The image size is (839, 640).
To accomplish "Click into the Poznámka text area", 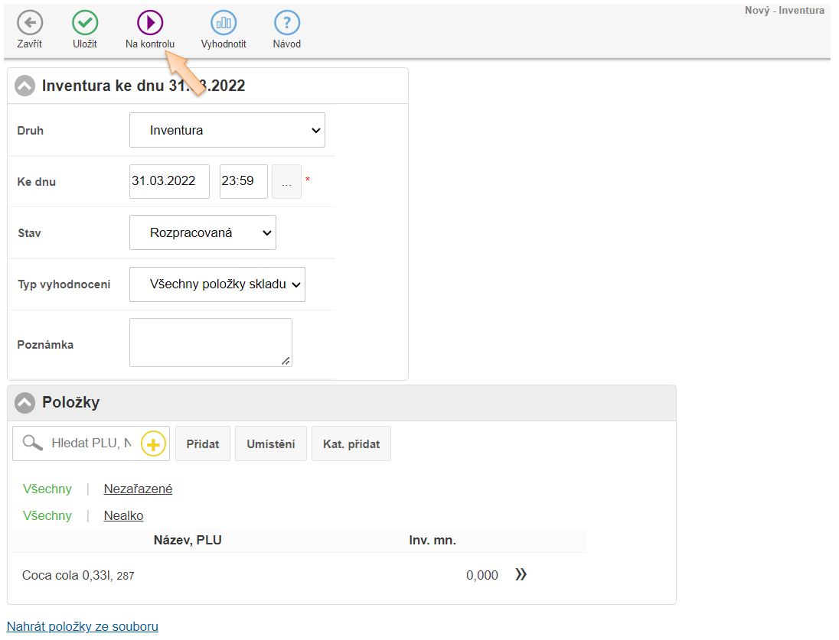I will point(211,343).
